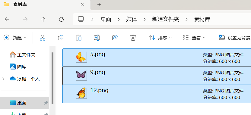
Task: Expand the 冰艳 - 个人 OneDrive node
Action: click(3, 79)
